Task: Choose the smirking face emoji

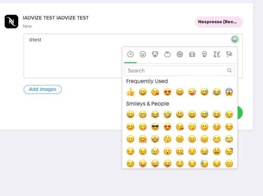Action: pos(130,151)
